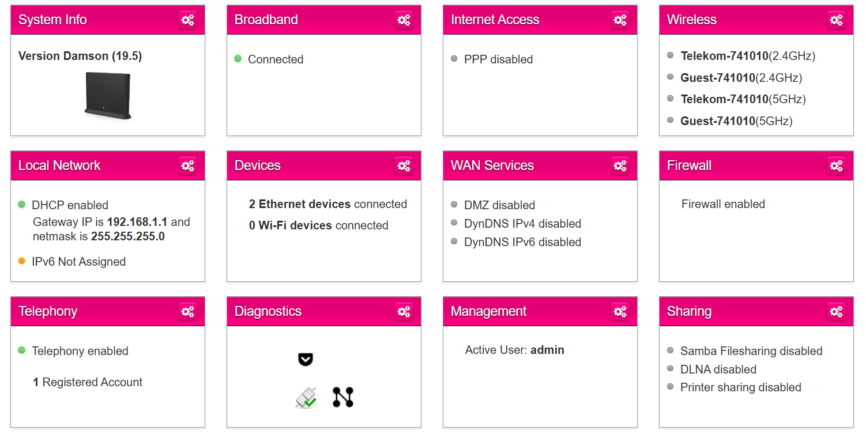Open Firewall settings gear icon
Screen dimensions: 866x434
point(837,166)
